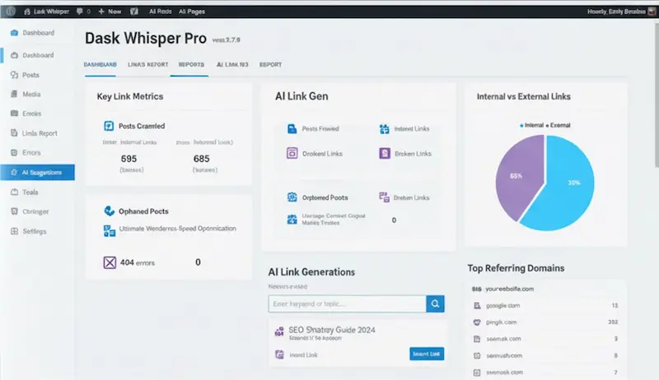Click the blue search magnifier button
Image resolution: width=659 pixels, height=380 pixels.
[x=436, y=304]
